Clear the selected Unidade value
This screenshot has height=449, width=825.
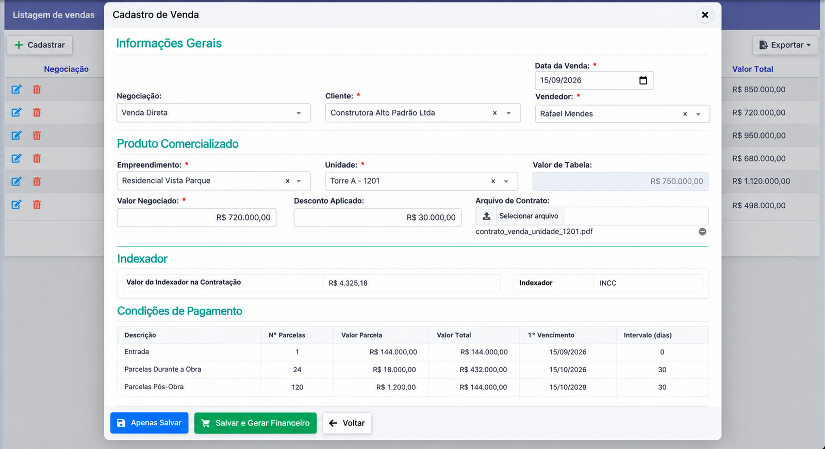click(493, 181)
